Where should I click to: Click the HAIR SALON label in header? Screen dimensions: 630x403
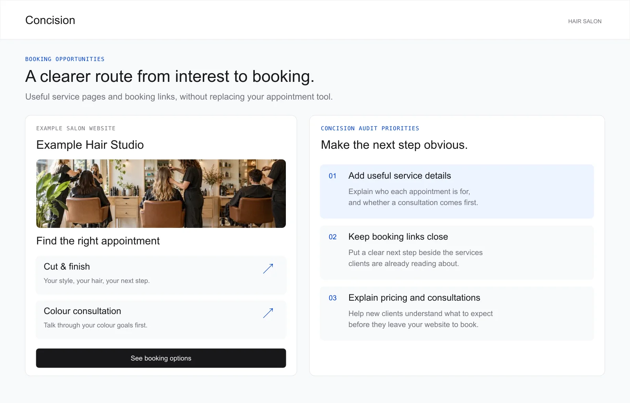[x=585, y=21]
